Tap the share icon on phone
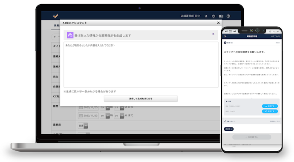Image resolution: width=294 pixels, height=162 pixels. coord(225,121)
